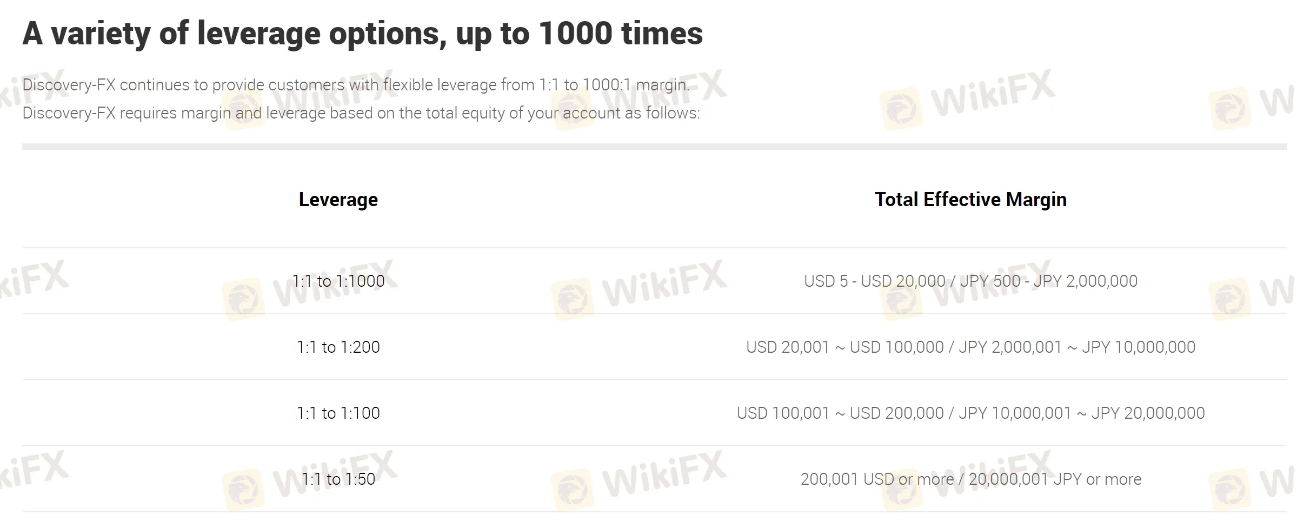Click the thick gray divider bar above the table
Image resolution: width=1297 pixels, height=521 pixels.
(x=654, y=147)
